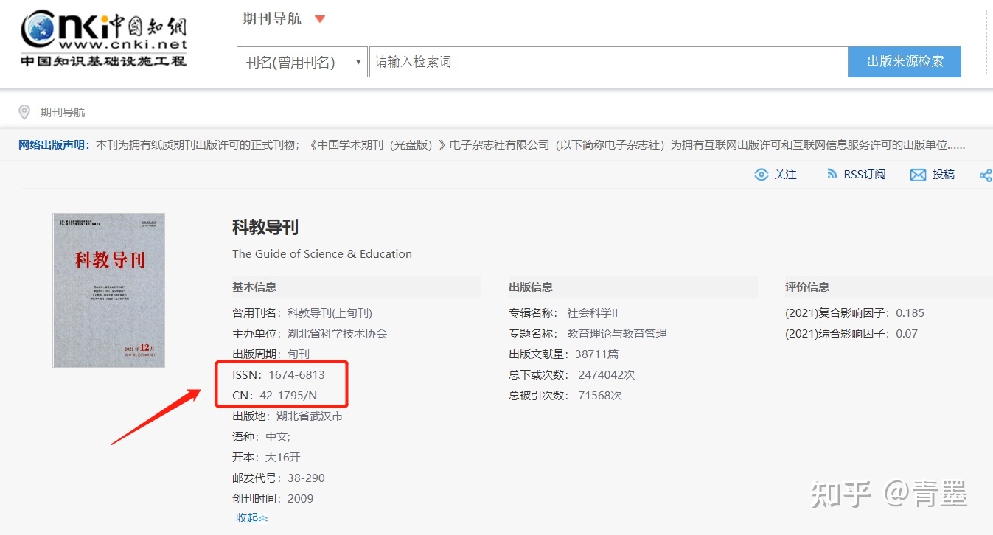Click the 复合影响因子 value 0.185
993x535 pixels.
click(910, 313)
